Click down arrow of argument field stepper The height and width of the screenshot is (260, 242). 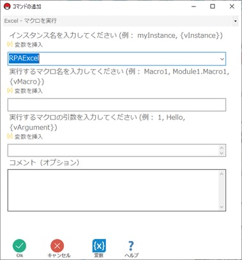pos(222,153)
